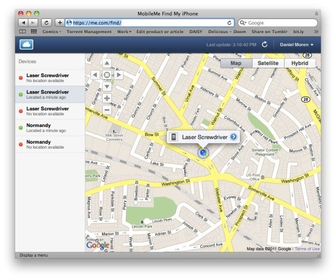Select Laser Screwdriver located a minute ago
The height and width of the screenshot is (279, 336).
click(x=50, y=94)
